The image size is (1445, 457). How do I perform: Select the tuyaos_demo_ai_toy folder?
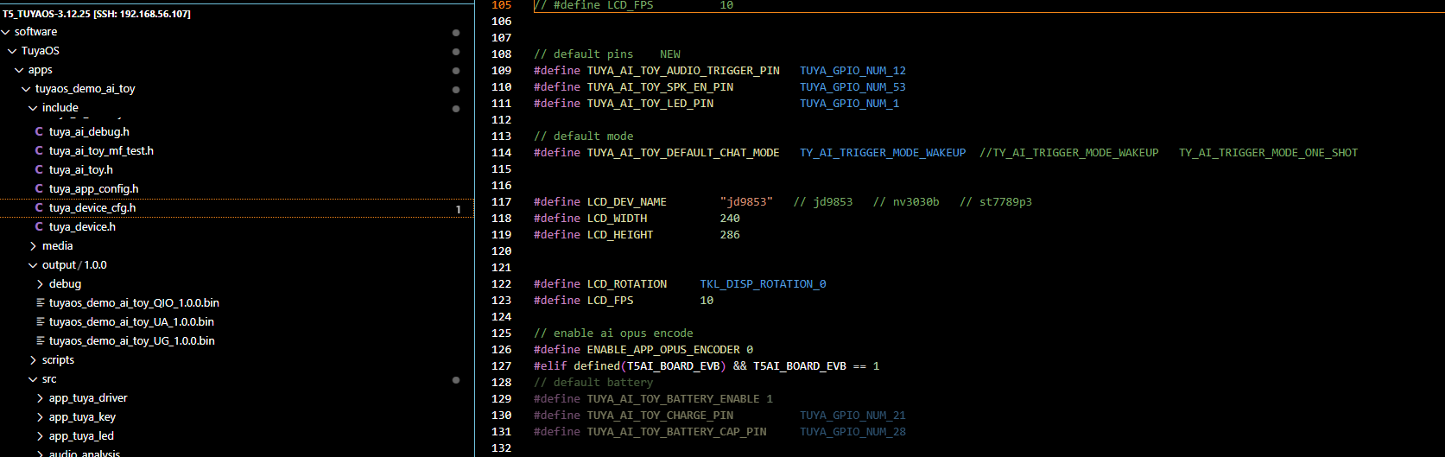[85, 89]
